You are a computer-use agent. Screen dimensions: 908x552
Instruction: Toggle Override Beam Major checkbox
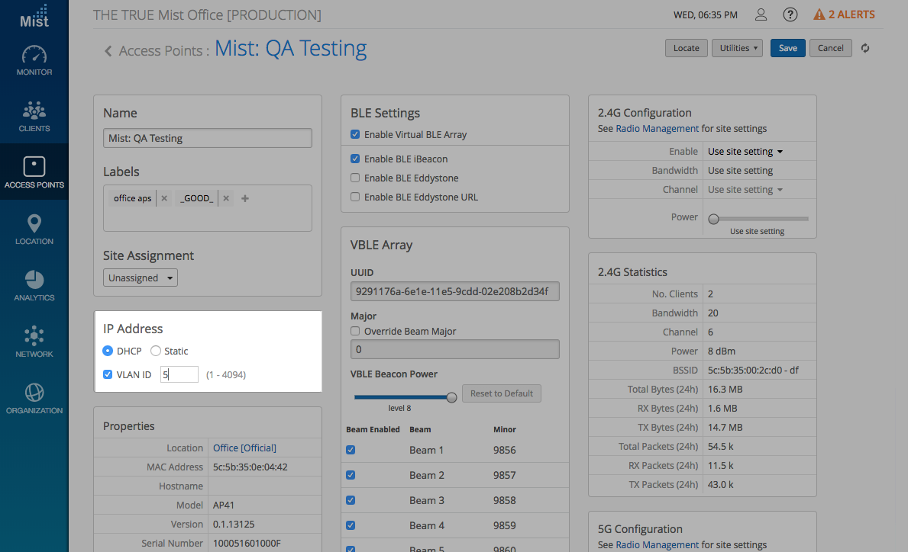pos(355,332)
